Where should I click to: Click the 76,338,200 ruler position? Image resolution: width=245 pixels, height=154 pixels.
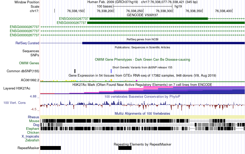[x=105, y=11]
